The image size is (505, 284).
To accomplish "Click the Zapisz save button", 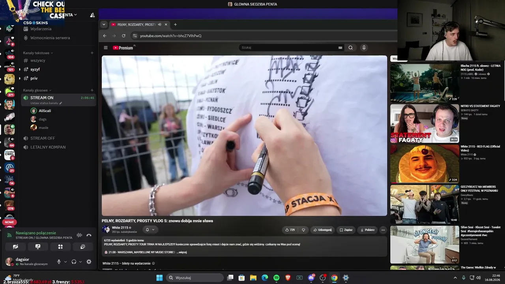I will (x=346, y=230).
